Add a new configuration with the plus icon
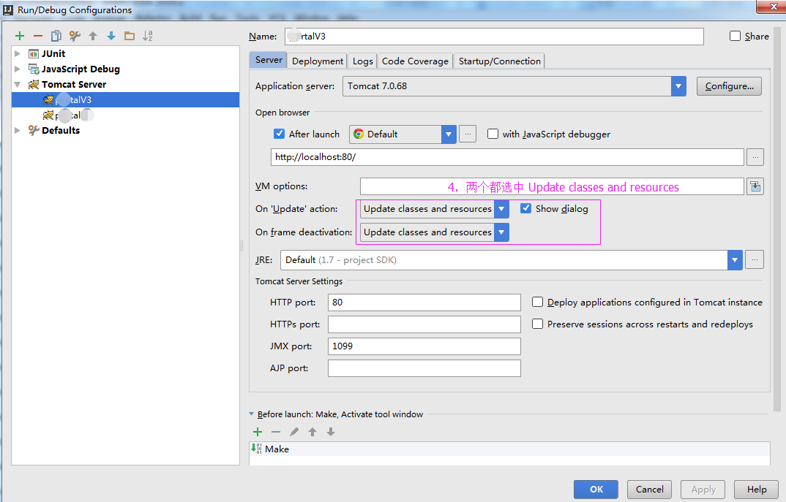The width and height of the screenshot is (786, 502). (20, 36)
